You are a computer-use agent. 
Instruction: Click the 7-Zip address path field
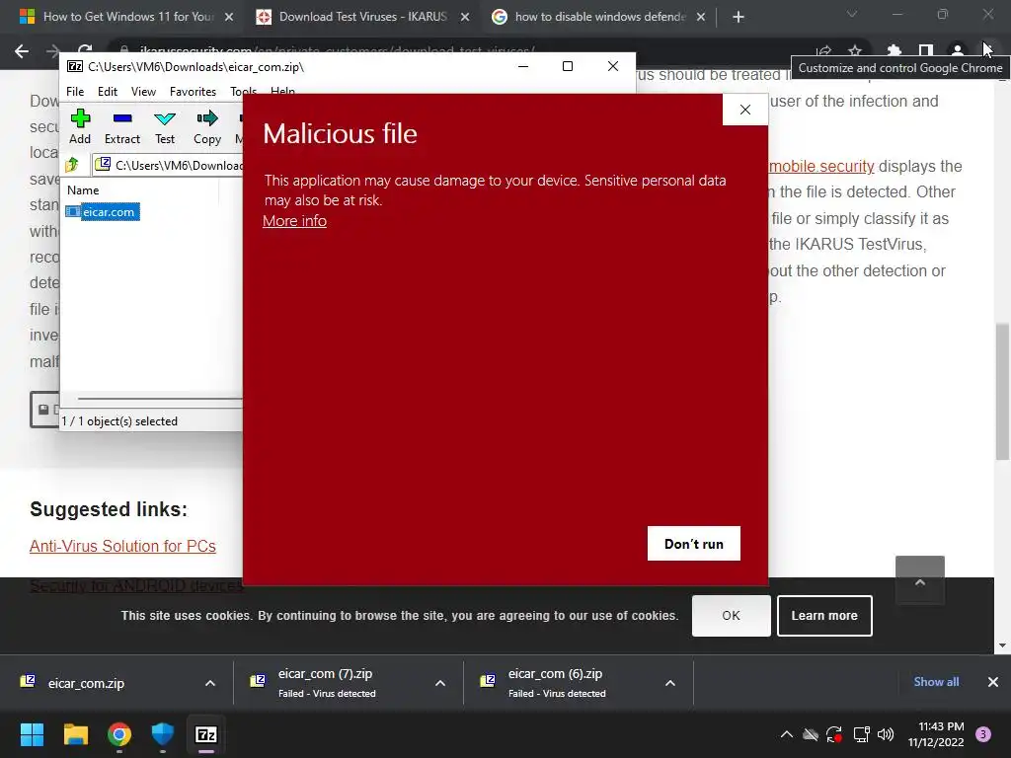(x=168, y=165)
